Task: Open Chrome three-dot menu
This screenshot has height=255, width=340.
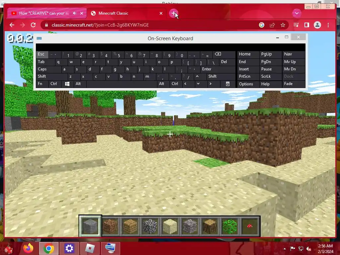Action: [328, 25]
